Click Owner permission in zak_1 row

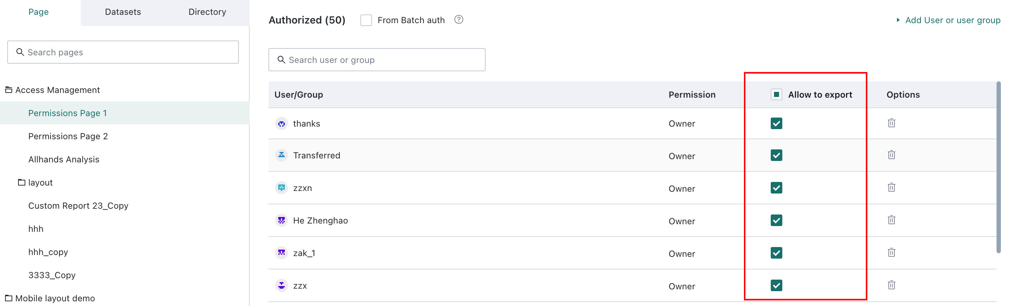(x=682, y=254)
